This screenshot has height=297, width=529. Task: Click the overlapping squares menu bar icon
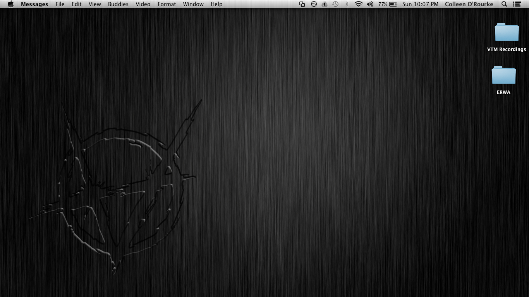tap(302, 4)
